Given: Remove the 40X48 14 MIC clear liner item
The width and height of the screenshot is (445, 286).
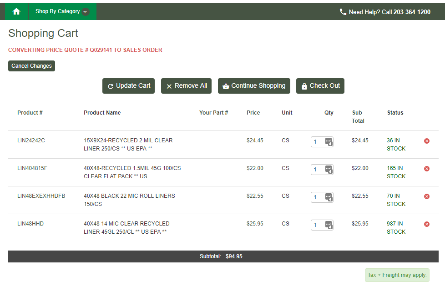Looking at the screenshot, I should [426, 224].
